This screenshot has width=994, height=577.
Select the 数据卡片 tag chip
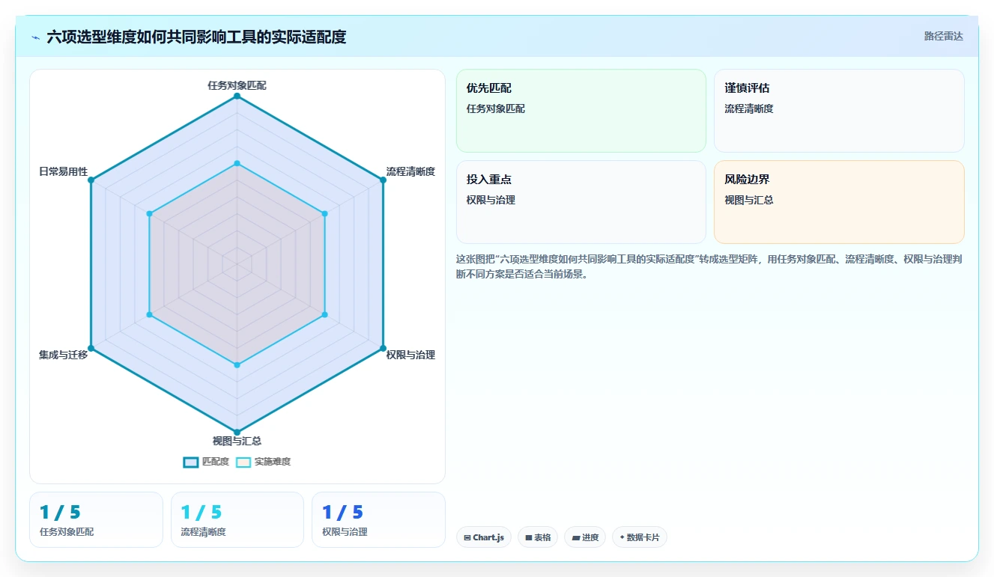pyautogui.click(x=639, y=537)
